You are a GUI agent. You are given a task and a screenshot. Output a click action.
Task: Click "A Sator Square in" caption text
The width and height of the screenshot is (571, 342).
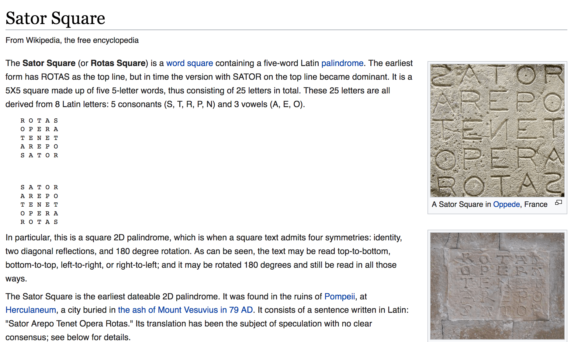click(x=461, y=204)
